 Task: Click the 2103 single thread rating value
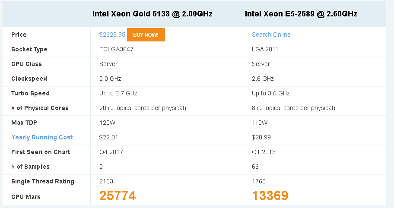click(x=106, y=181)
